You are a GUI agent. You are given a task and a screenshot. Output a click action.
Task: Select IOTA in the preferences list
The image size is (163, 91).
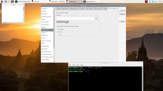(47, 43)
